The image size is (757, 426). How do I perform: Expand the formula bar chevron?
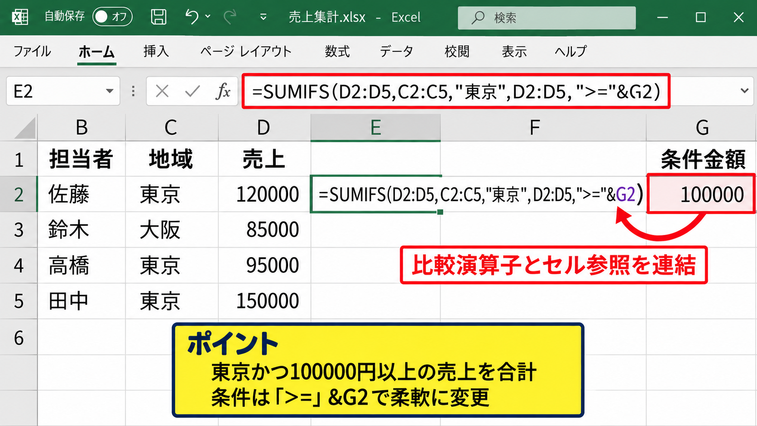pos(744,91)
